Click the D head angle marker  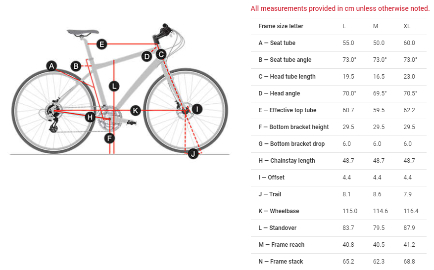(146, 56)
